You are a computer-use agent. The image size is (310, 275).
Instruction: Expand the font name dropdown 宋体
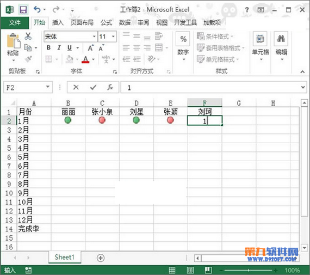pos(94,36)
